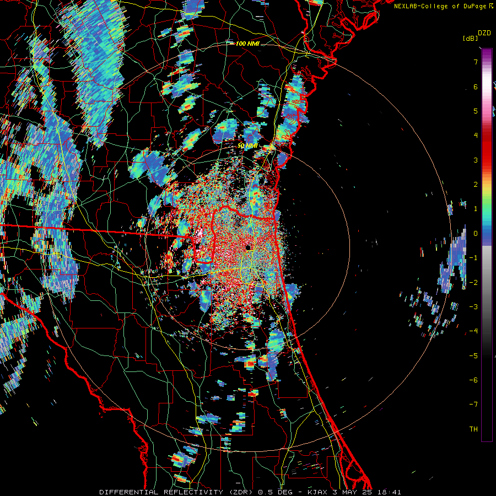Click the color scale value 4
This screenshot has width=496, height=496.
(476, 136)
